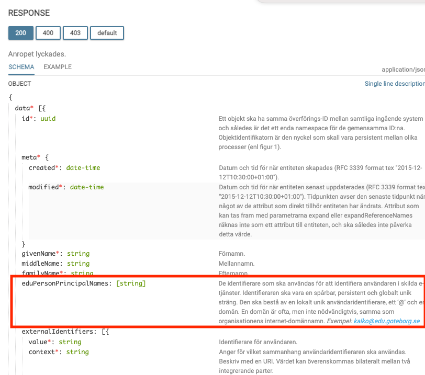Viewport: 425px width, 375px height.
Task: Select the modified date-time field
Action: click(66, 187)
